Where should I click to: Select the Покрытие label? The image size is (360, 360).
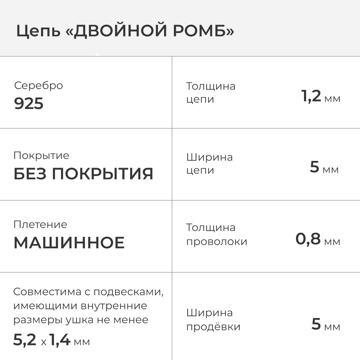point(41,156)
